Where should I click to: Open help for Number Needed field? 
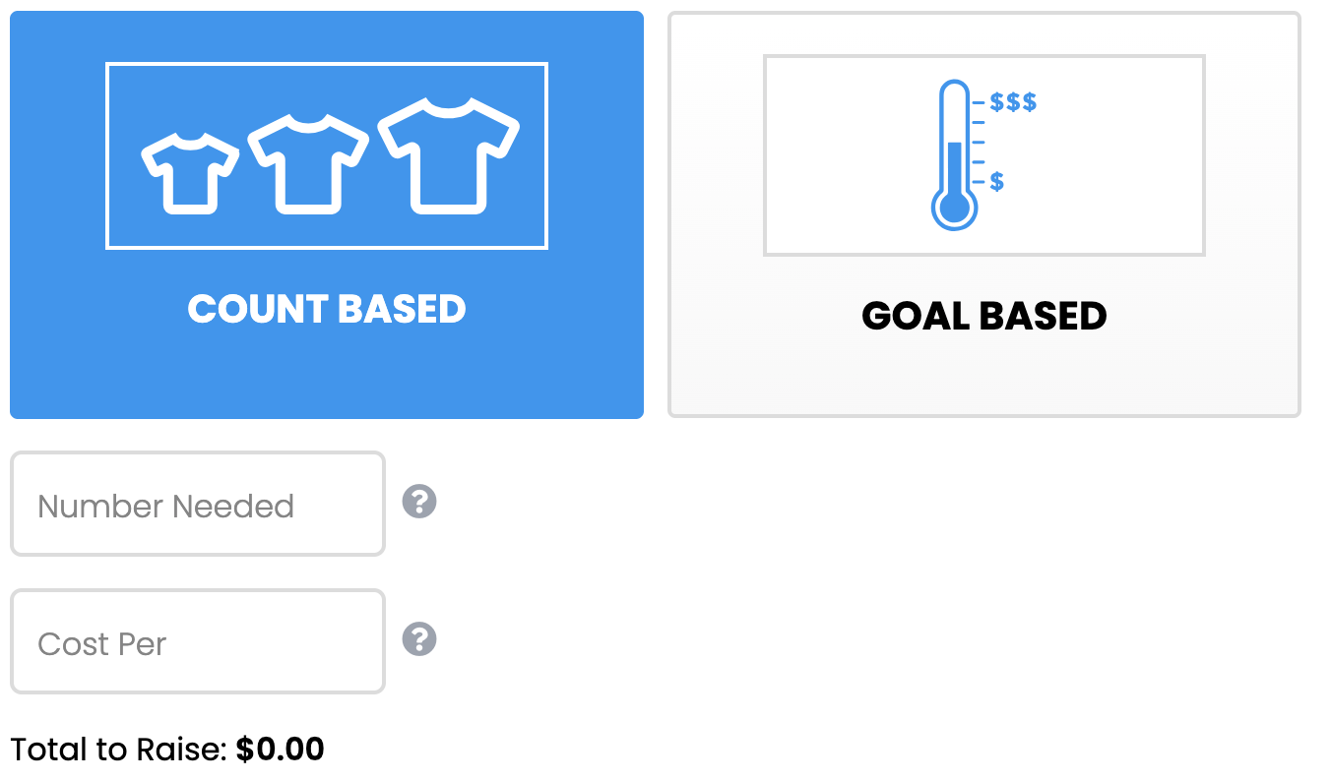pyautogui.click(x=419, y=502)
